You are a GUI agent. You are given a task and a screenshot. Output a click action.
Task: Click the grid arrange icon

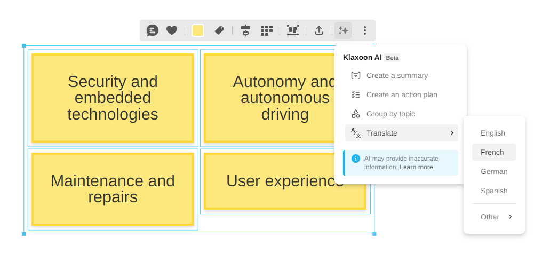pos(267,30)
